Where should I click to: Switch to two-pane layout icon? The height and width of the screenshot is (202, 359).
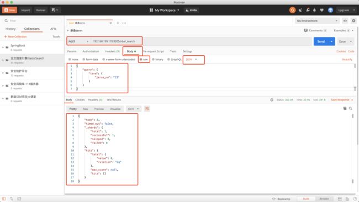point(340,199)
